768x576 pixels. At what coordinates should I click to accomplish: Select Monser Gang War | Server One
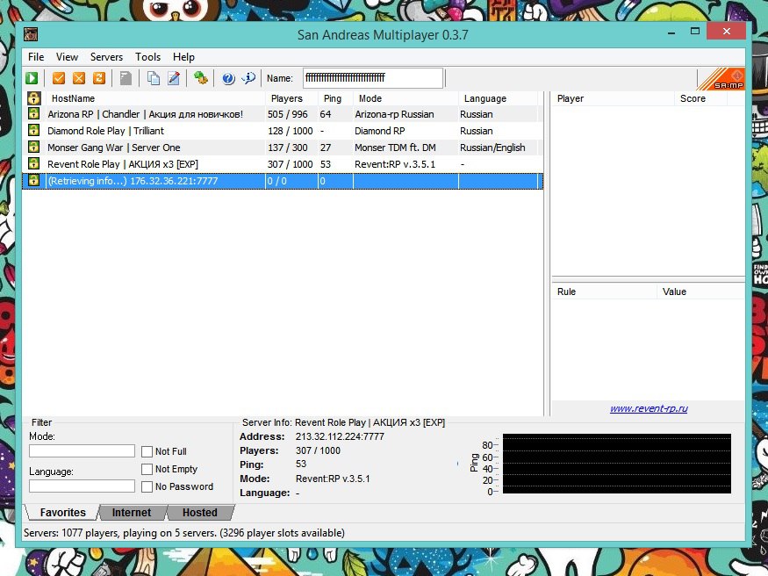tap(283, 148)
